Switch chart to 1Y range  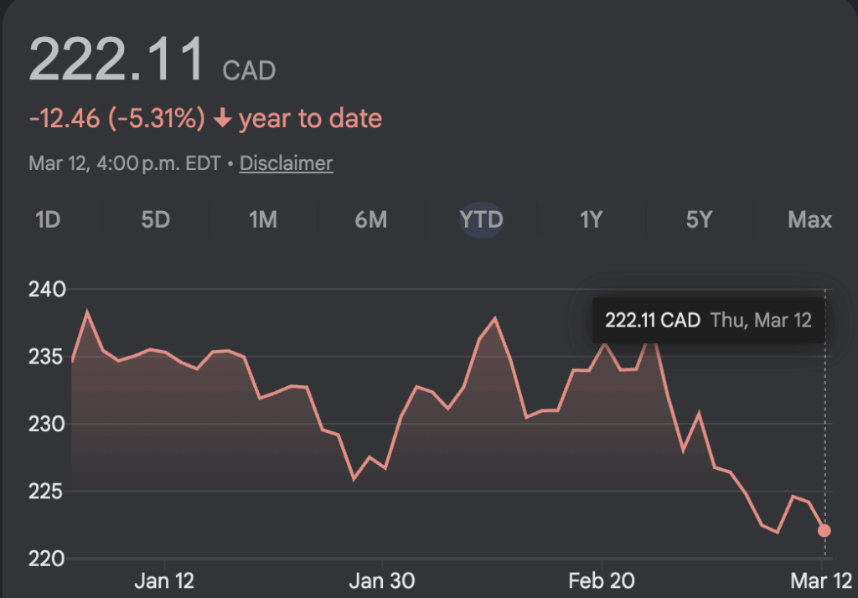(x=591, y=220)
